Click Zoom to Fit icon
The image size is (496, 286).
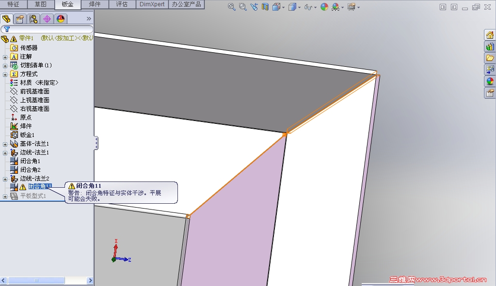pyautogui.click(x=232, y=7)
